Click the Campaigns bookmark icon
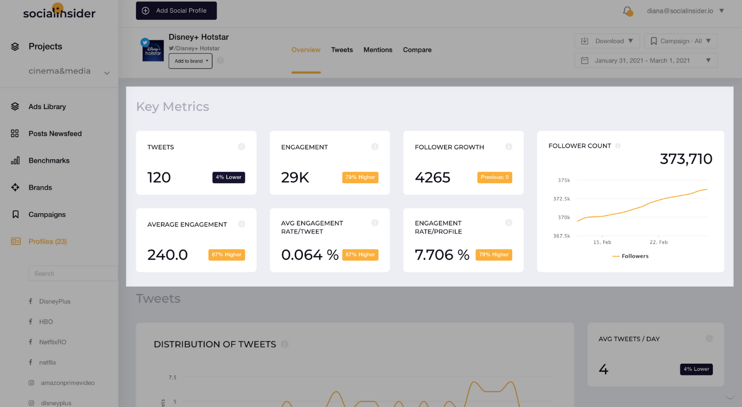The height and width of the screenshot is (407, 742). pyautogui.click(x=15, y=214)
